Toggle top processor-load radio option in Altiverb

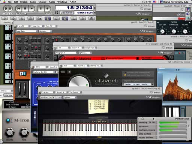pyautogui.click(x=125, y=72)
